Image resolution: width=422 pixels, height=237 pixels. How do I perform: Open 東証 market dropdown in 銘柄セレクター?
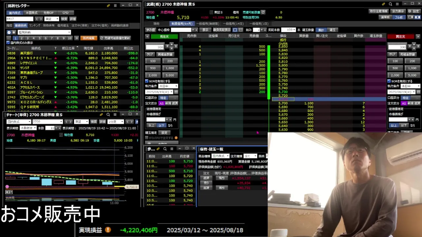pyautogui.click(x=52, y=19)
